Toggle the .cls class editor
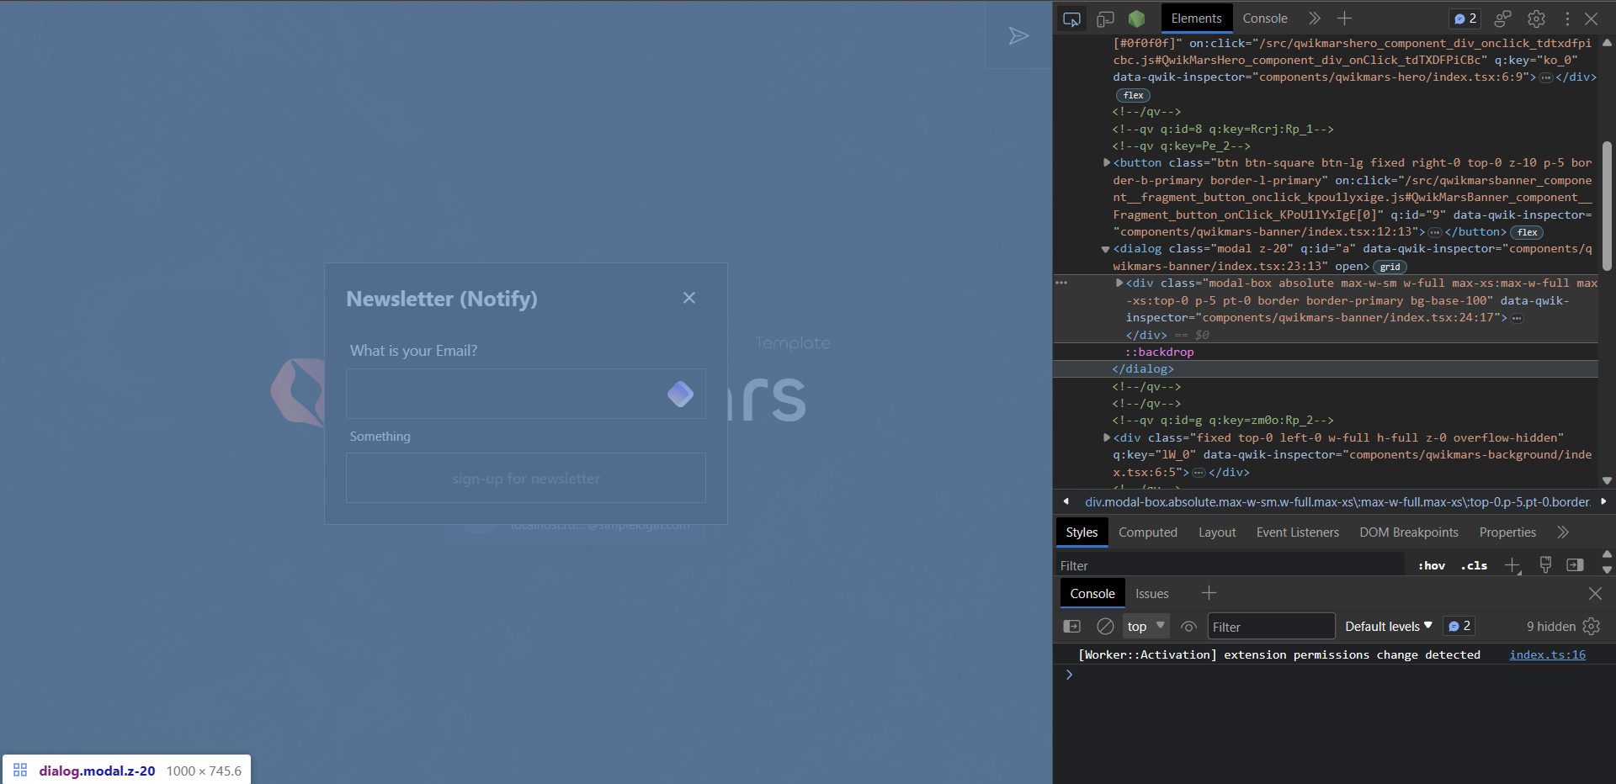The width and height of the screenshot is (1616, 784). tap(1474, 564)
